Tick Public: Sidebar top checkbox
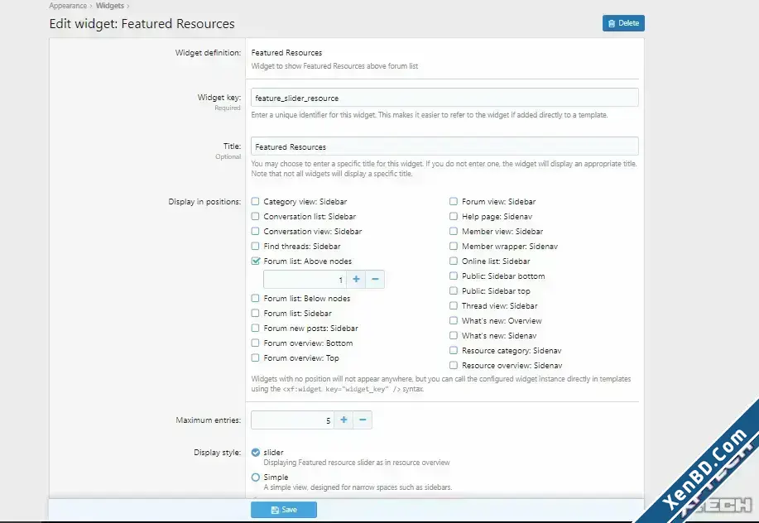Screen dimensions: 759x523 point(454,290)
